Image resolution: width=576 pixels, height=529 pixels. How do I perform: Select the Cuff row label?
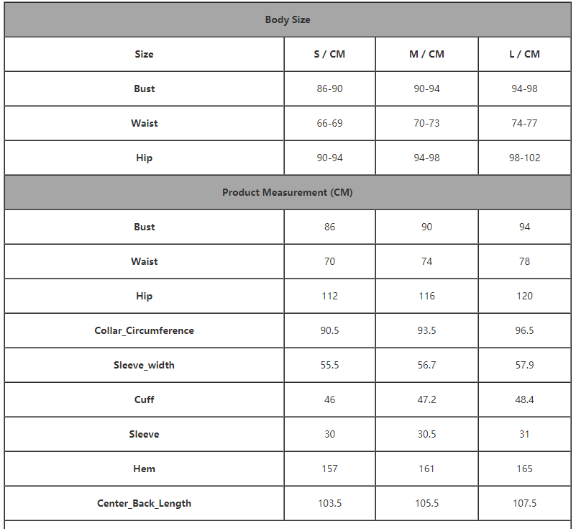click(144, 399)
